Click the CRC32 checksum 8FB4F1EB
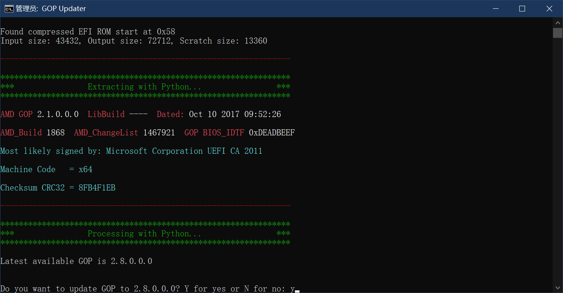This screenshot has height=293, width=563. pyautogui.click(x=97, y=188)
